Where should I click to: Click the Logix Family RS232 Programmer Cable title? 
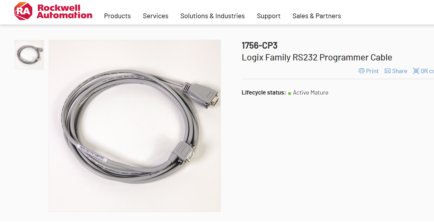coord(317,57)
